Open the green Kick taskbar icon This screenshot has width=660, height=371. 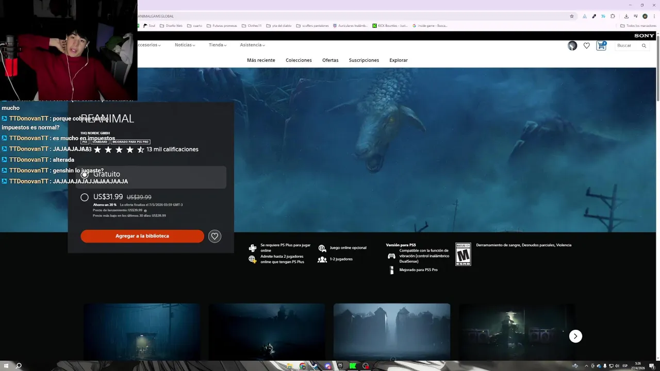353,366
